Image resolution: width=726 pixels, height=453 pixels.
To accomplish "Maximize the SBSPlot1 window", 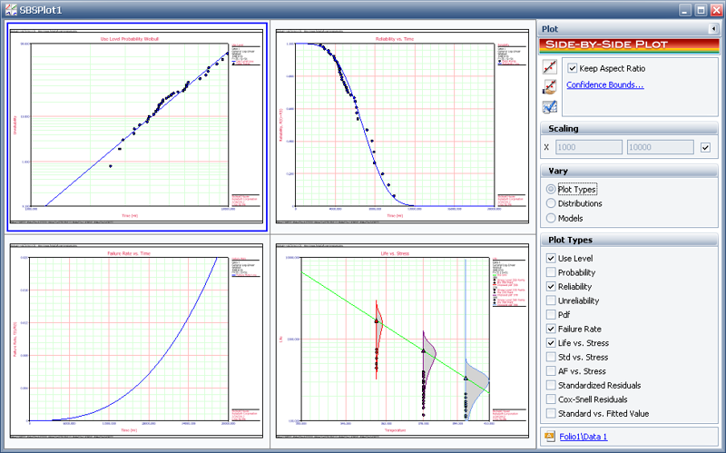I will coord(699,9).
